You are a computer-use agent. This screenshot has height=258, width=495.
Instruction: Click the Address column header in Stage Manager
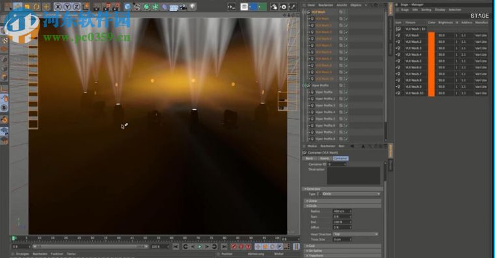pos(466,23)
